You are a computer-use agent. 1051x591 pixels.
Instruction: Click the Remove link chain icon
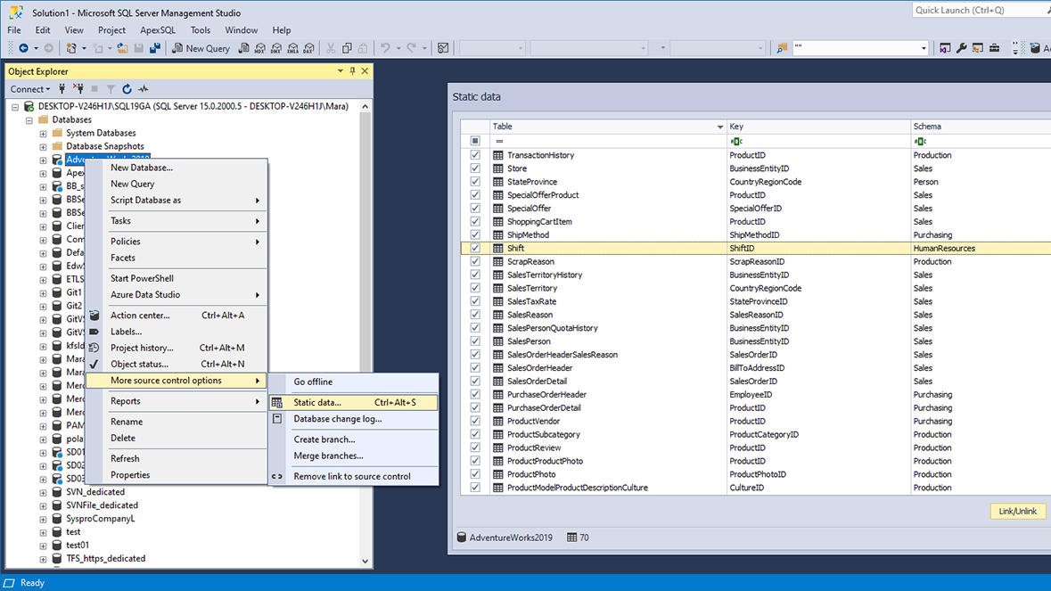pos(277,476)
